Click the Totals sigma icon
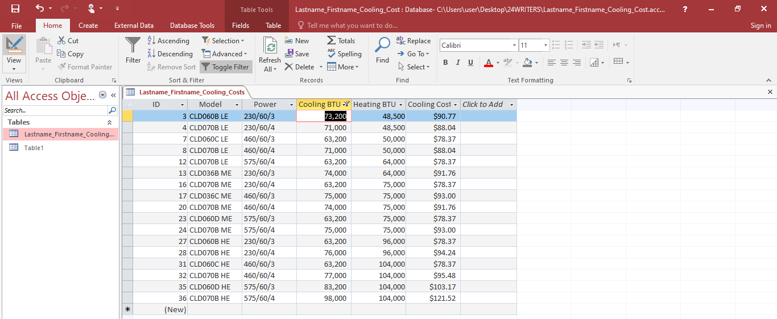 (x=331, y=41)
